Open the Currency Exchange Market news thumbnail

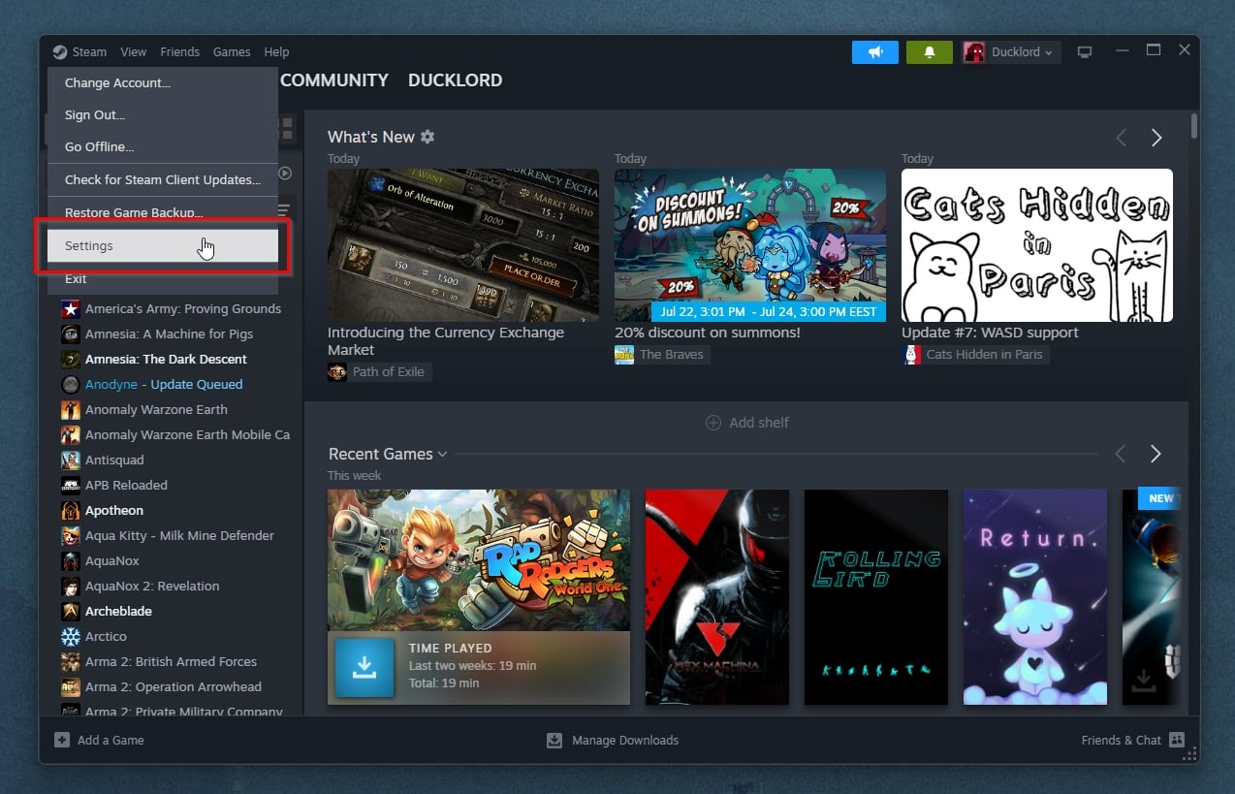(463, 245)
